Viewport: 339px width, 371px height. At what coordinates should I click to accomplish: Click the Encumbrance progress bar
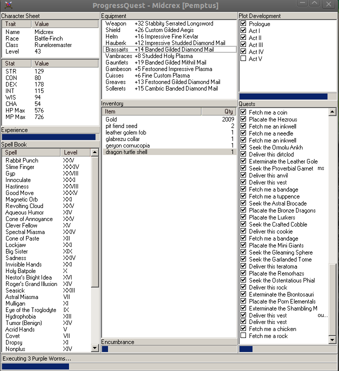click(x=169, y=349)
